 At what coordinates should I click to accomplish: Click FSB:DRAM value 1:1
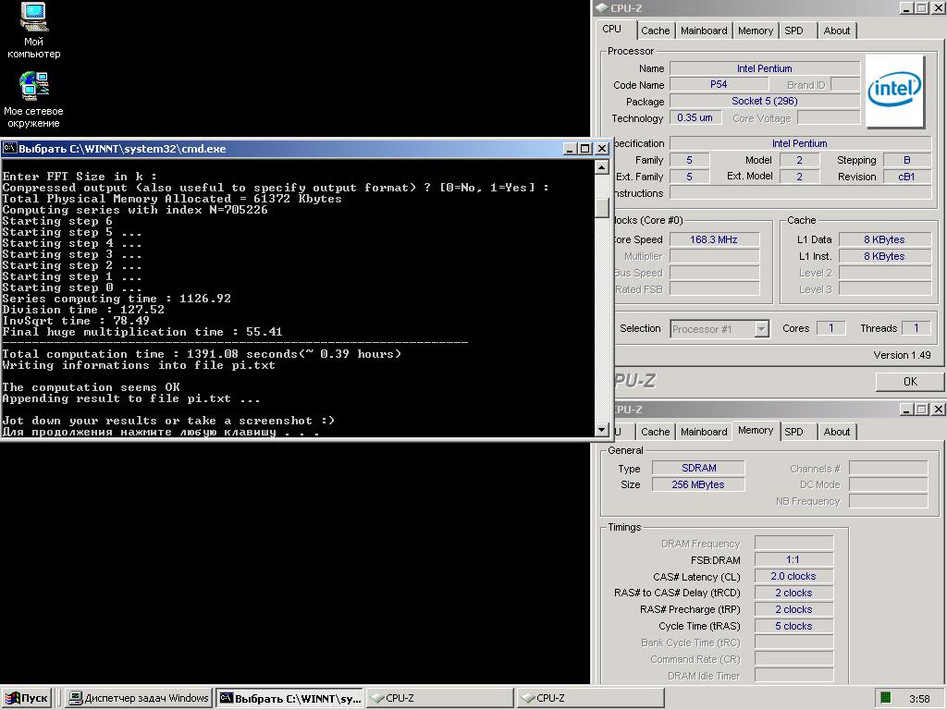[x=793, y=559]
